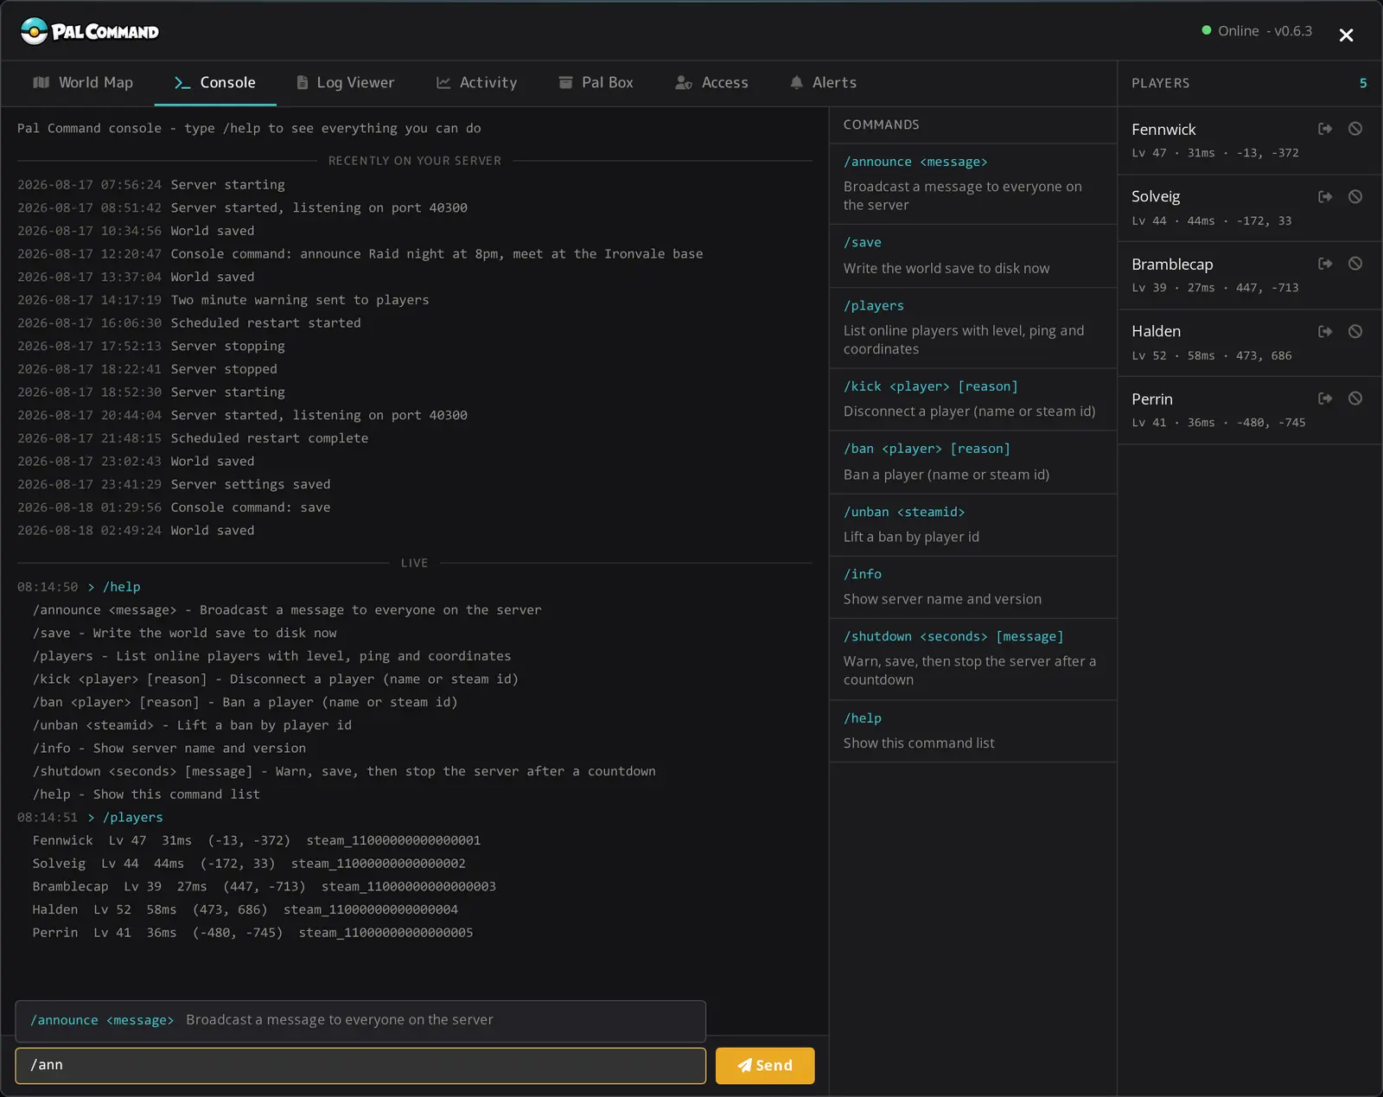Click the Log Viewer document icon
This screenshot has width=1383, height=1097.
(x=303, y=83)
